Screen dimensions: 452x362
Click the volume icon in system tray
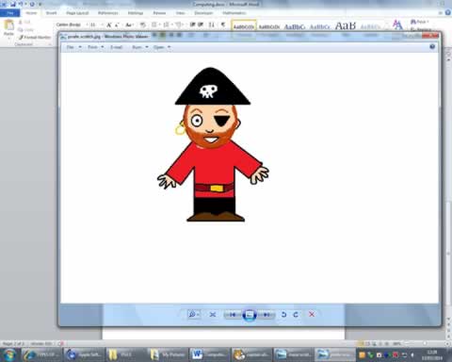tap(412, 355)
